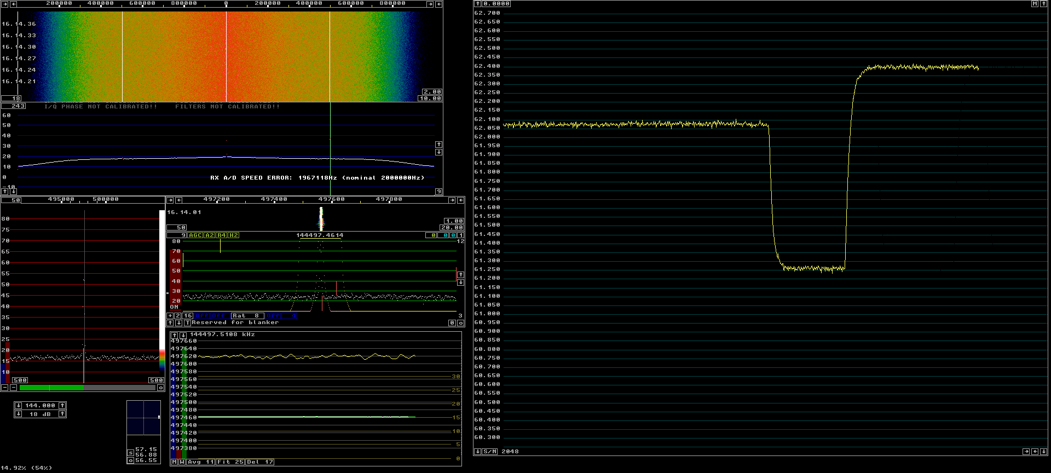Click the yellow minus button left of the green bar

coord(4,388)
